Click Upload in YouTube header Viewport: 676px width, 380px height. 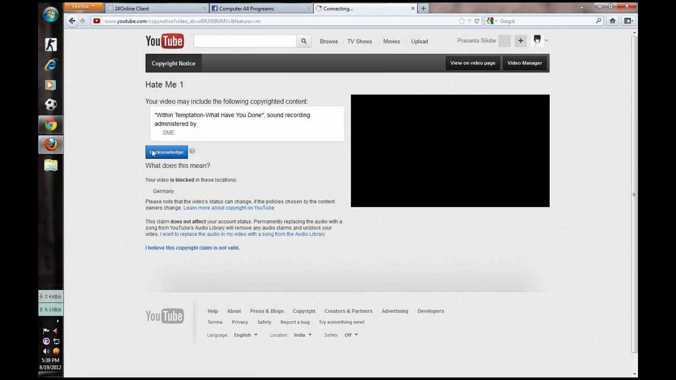419,41
